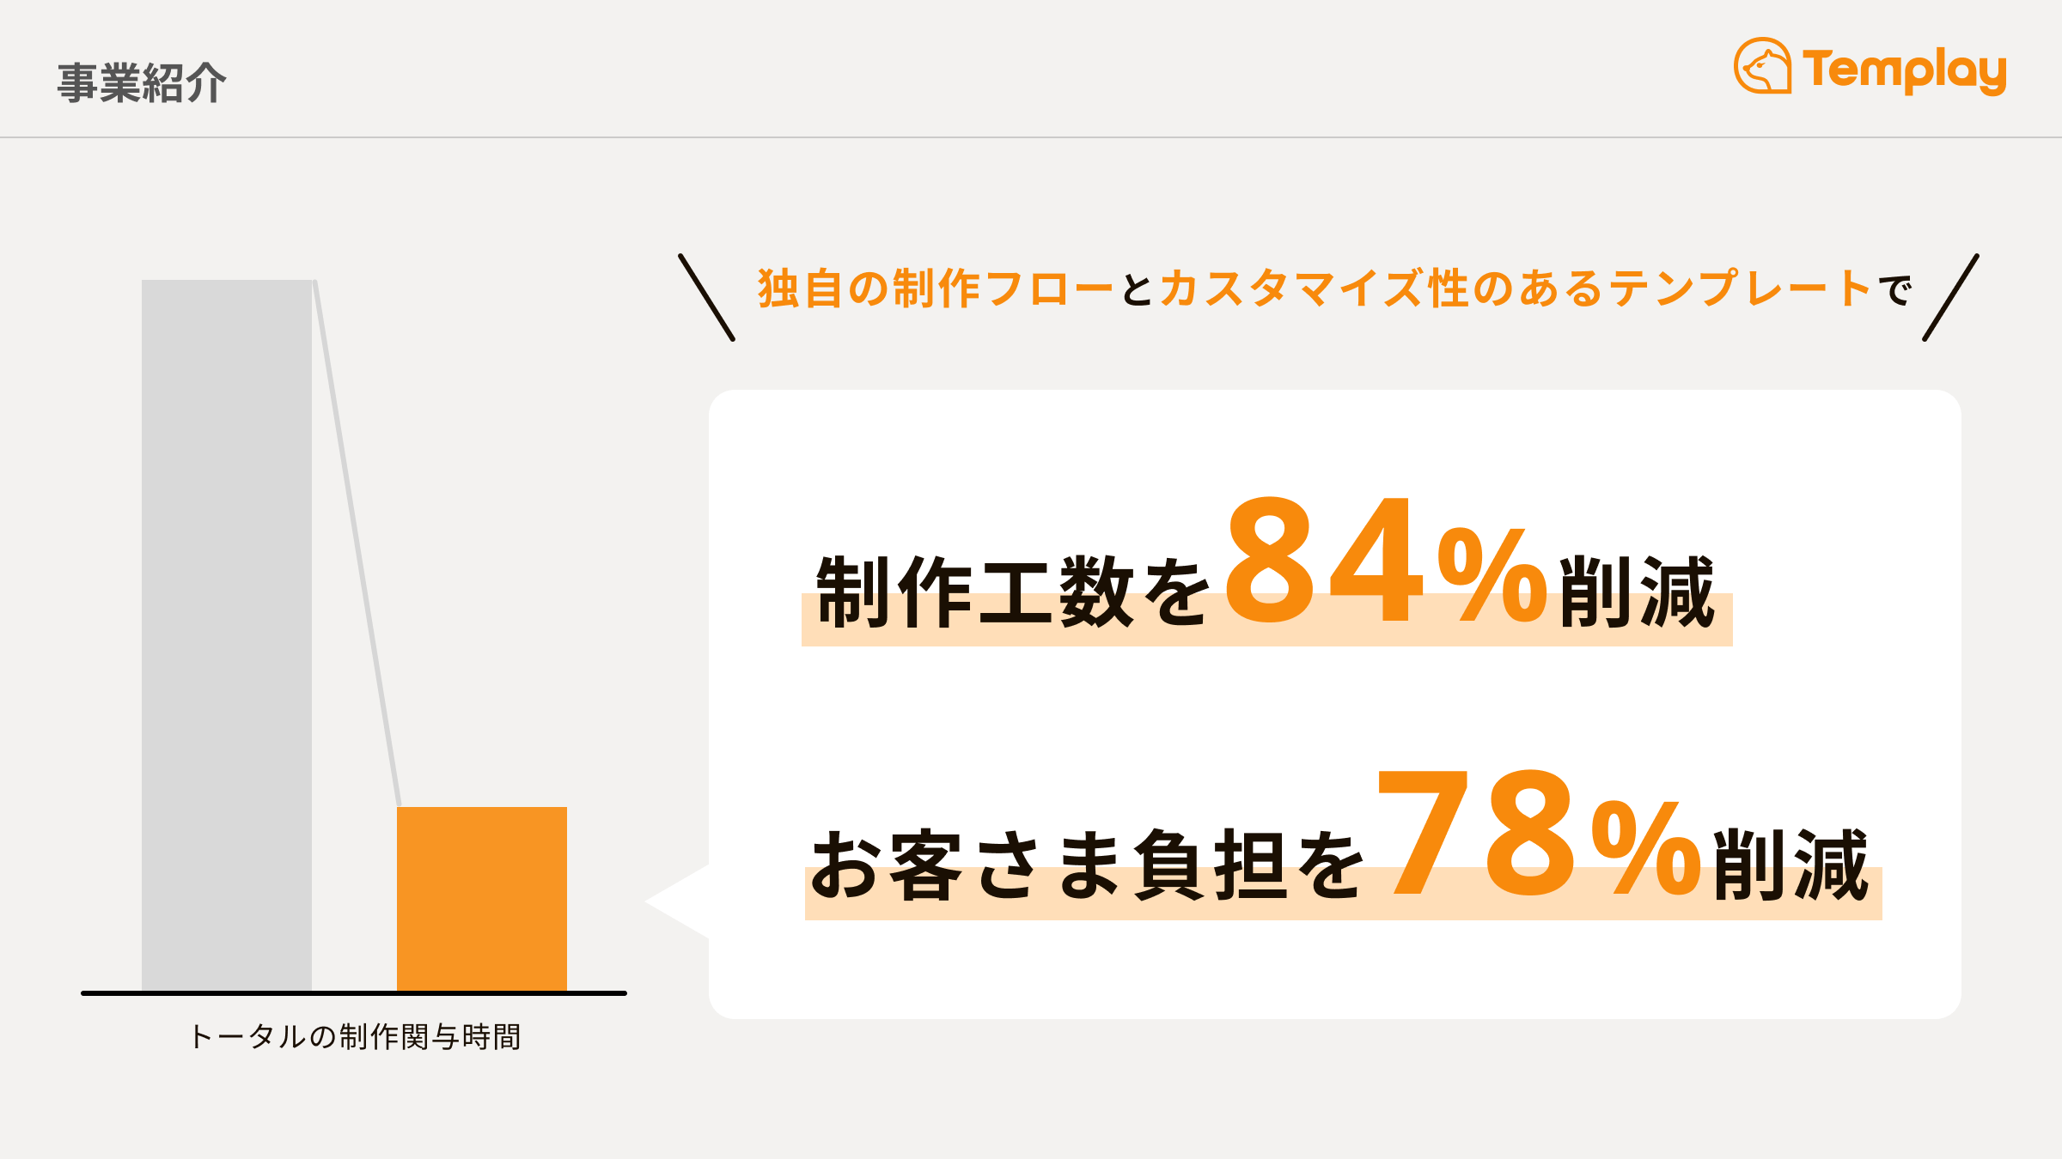The height and width of the screenshot is (1159, 2062).
Task: Click the Templay animal logo icon
Action: pos(1762,66)
